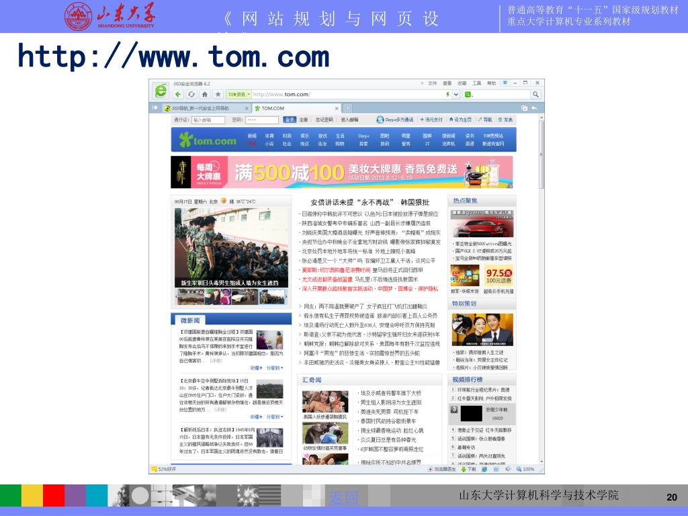Click the red car thumbnail in 热点聚焦
The width and height of the screenshot is (688, 516).
[482, 224]
